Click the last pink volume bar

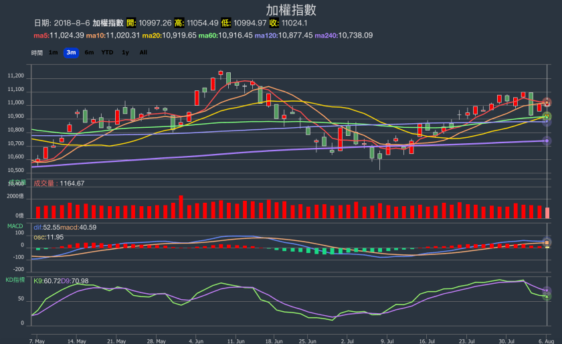pyautogui.click(x=547, y=213)
